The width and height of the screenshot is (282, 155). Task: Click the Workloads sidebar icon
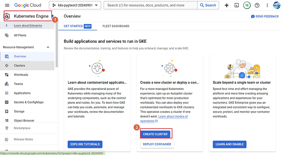(7, 75)
